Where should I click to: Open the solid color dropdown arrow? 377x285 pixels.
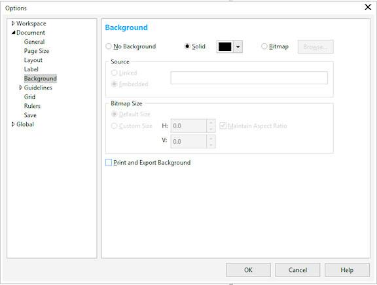(x=238, y=46)
